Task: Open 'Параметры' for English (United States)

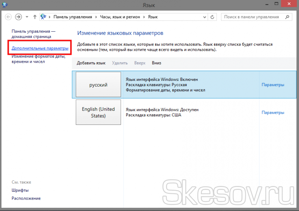Action: [x=273, y=112]
